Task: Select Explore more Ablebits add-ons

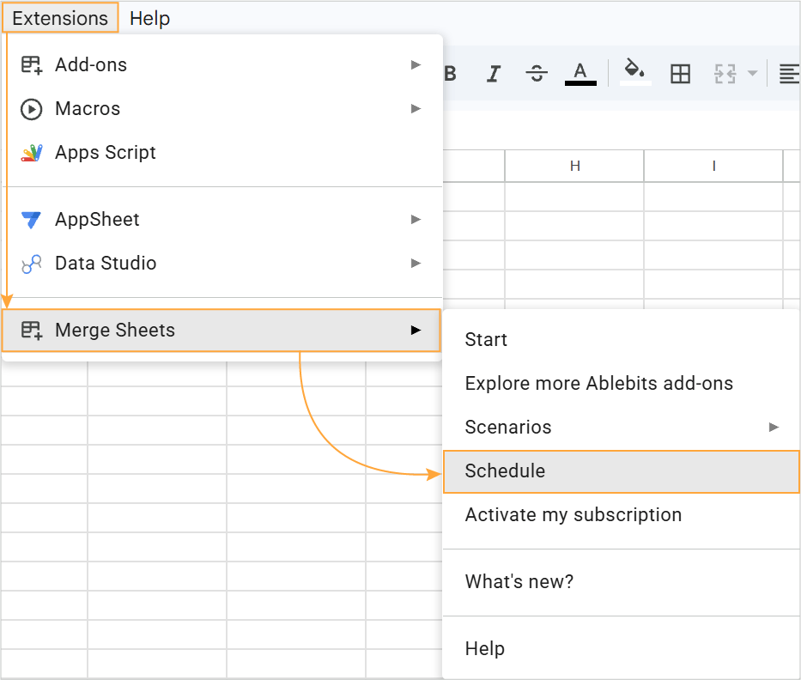Action: 622,384
